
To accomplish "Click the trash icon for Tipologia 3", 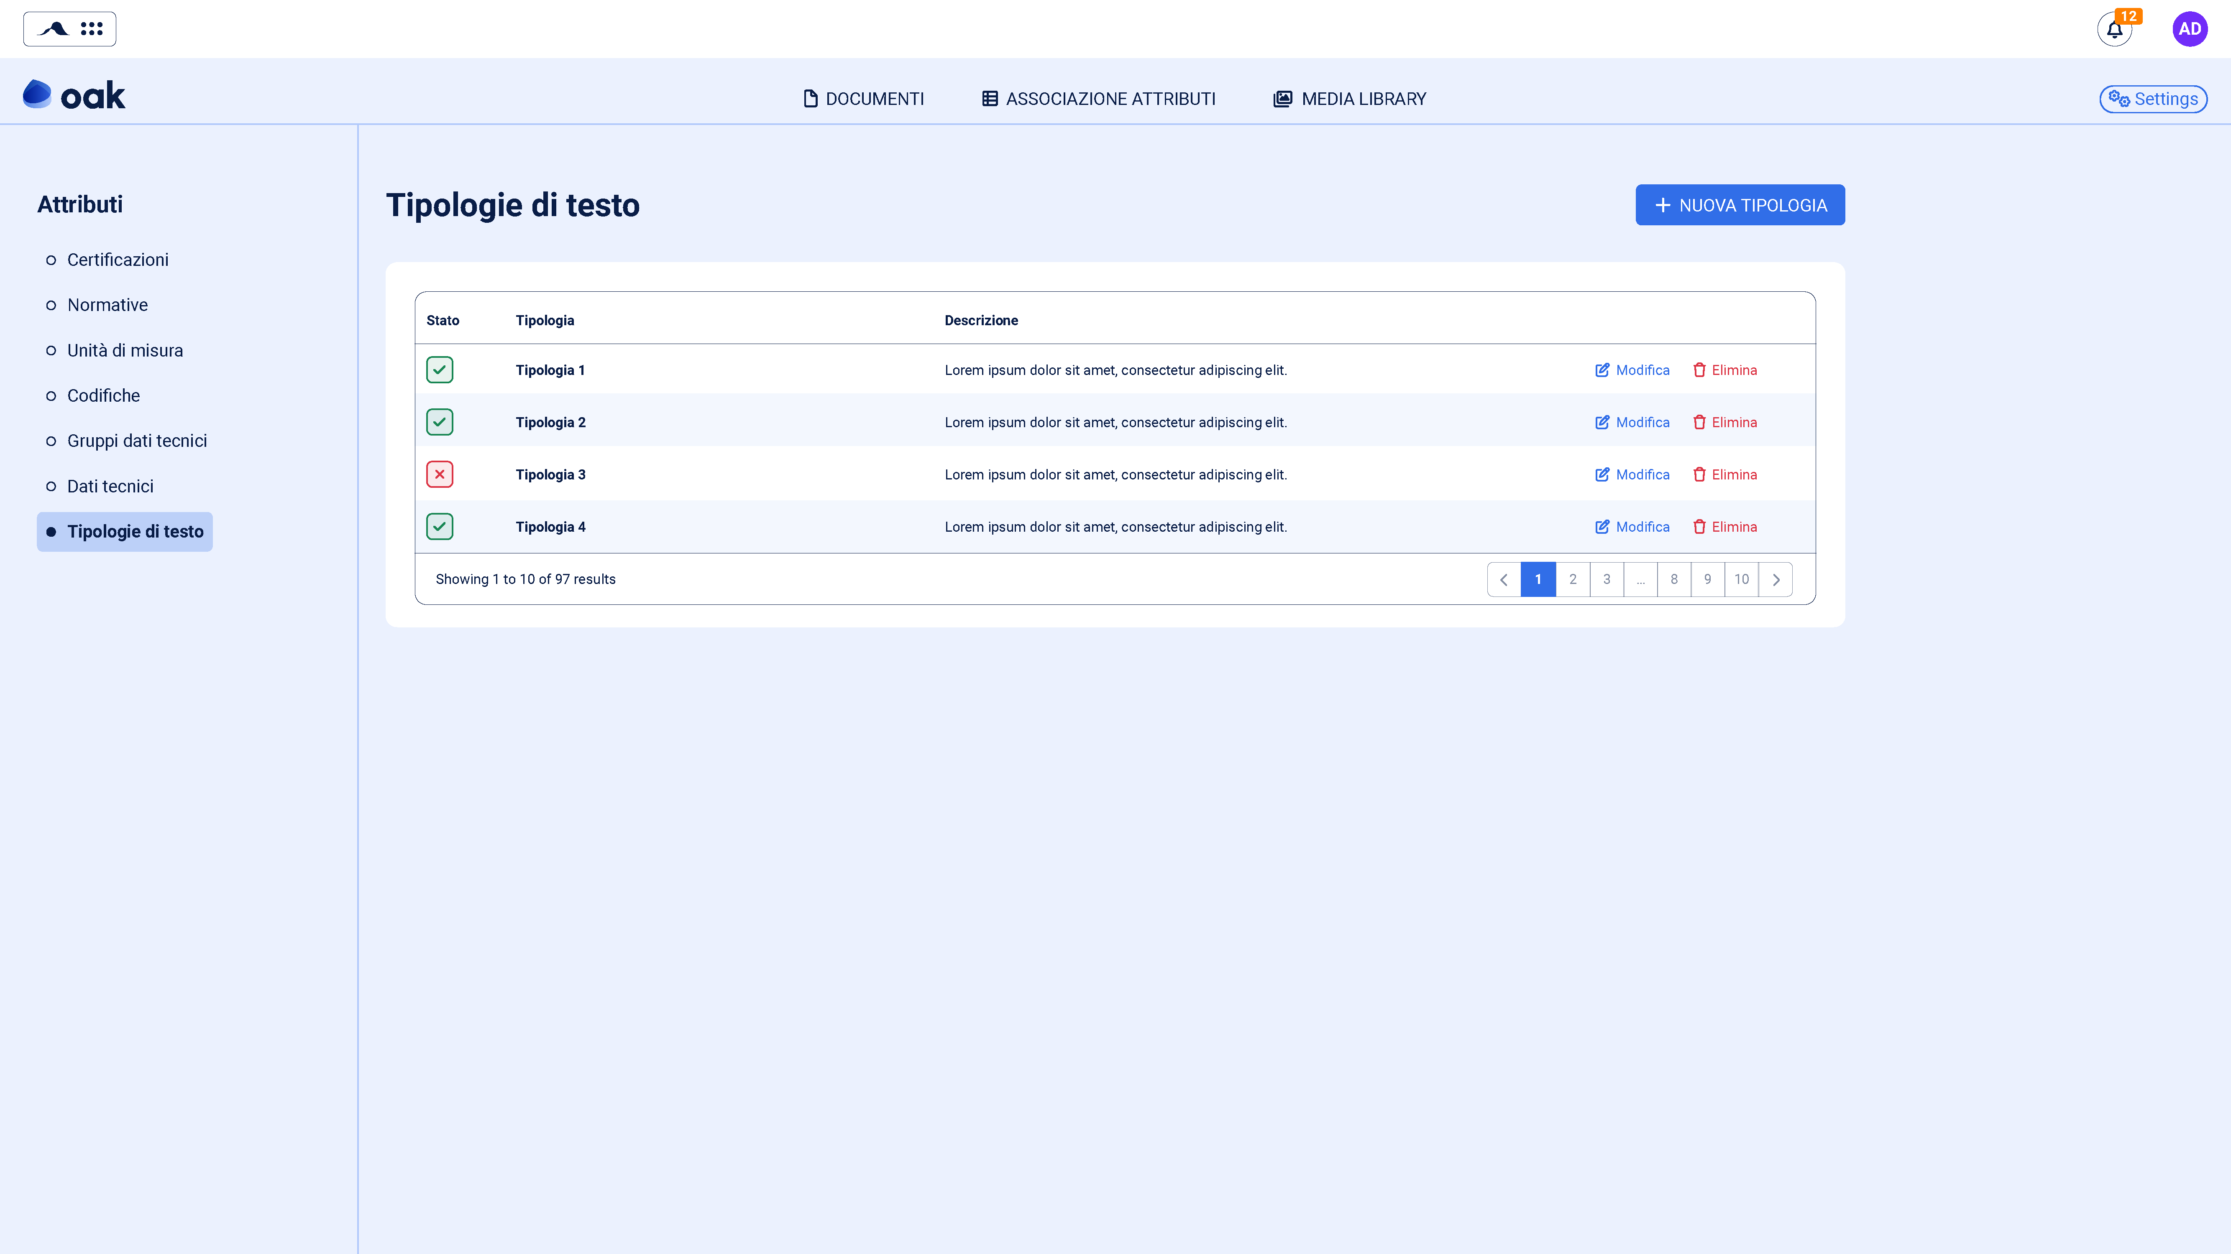I will 1699,474.
